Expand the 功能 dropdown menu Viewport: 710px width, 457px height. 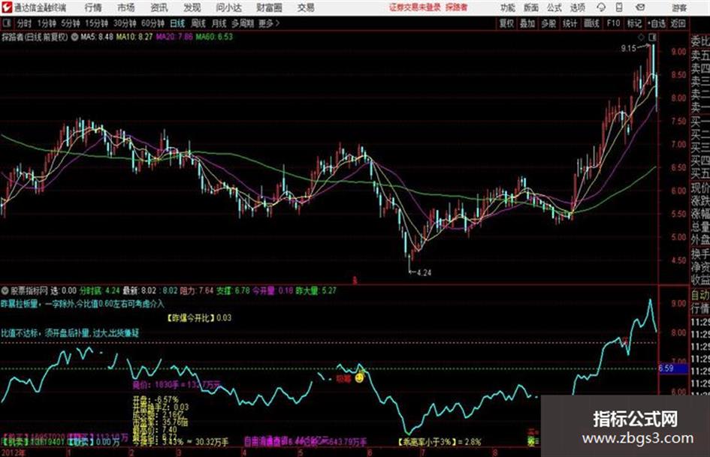[x=508, y=8]
